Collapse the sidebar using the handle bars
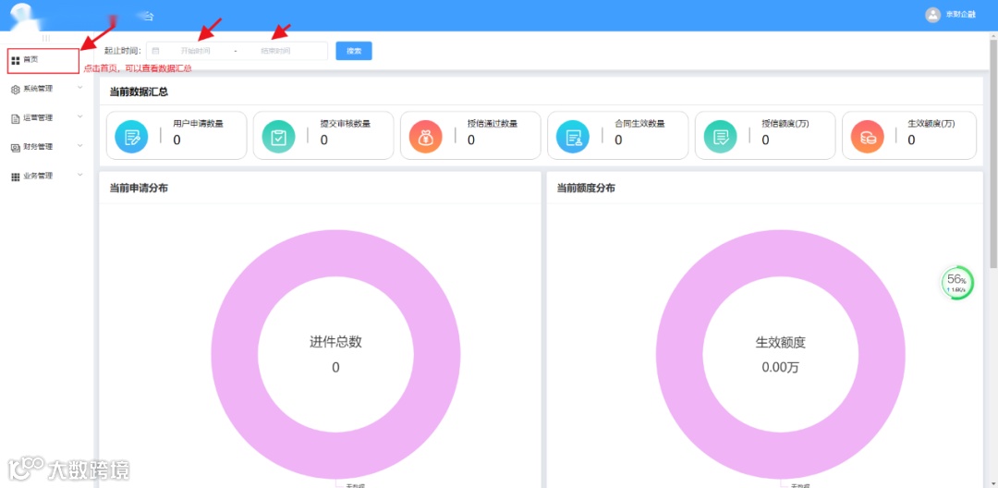This screenshot has width=998, height=488. pyautogui.click(x=46, y=38)
